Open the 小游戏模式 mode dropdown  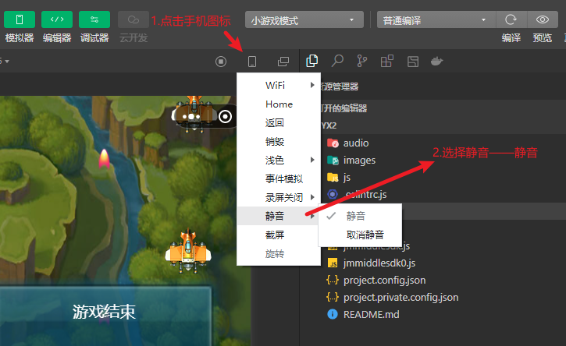coord(304,19)
